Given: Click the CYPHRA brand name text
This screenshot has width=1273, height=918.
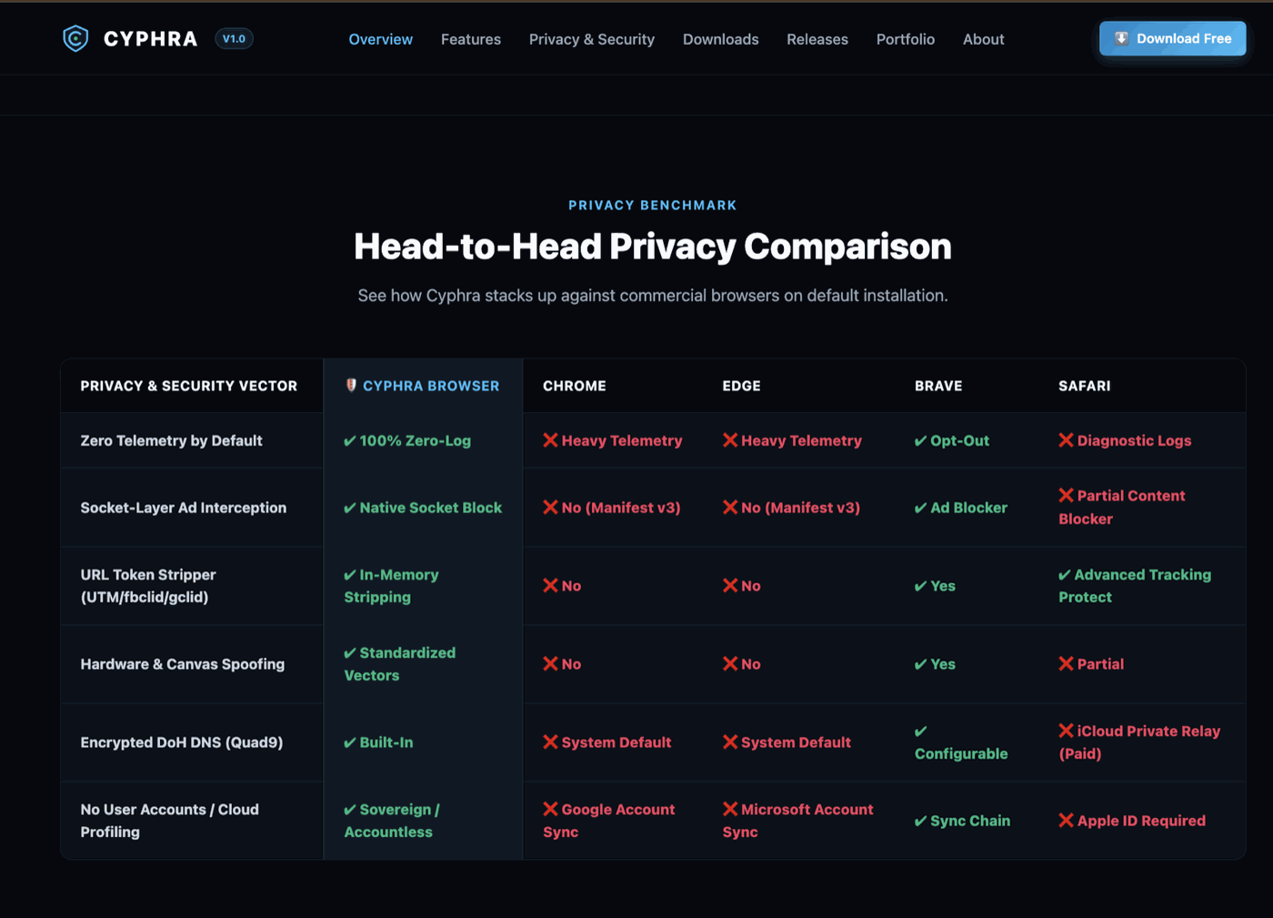Looking at the screenshot, I should pos(151,39).
